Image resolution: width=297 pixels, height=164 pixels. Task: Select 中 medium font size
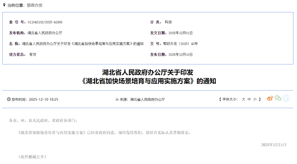249,99
